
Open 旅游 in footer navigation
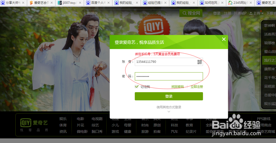[x=145, y=131]
